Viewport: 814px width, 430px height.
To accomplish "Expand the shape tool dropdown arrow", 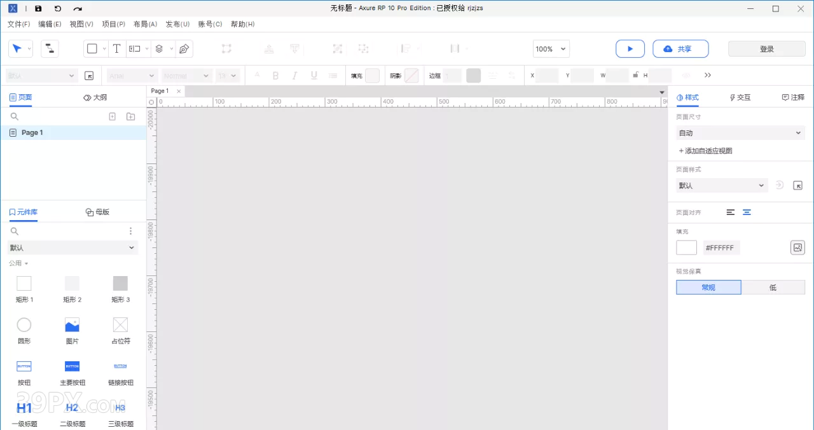I will click(x=104, y=50).
